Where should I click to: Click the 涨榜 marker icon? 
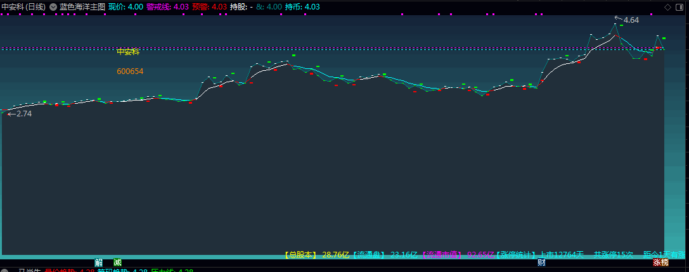pos(660,263)
